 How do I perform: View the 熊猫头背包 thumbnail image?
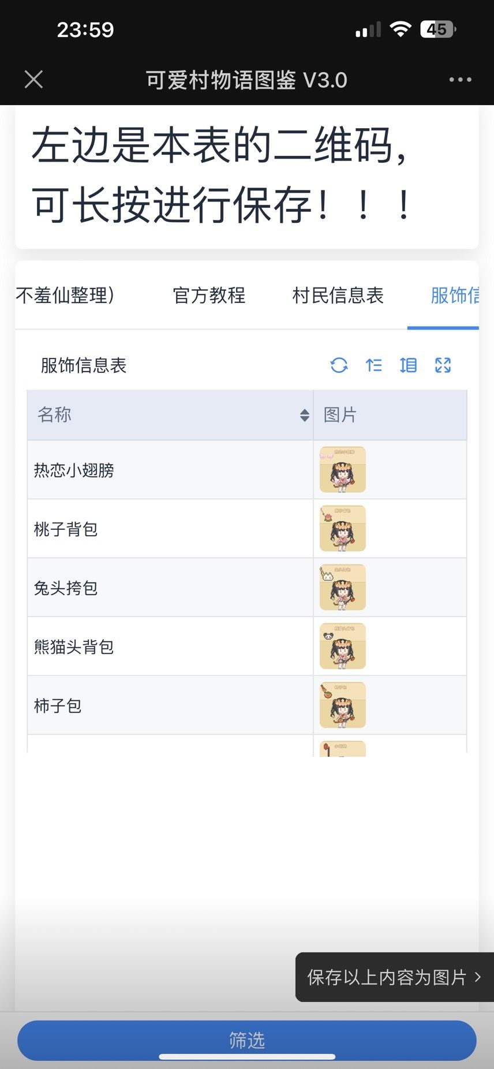[343, 646]
